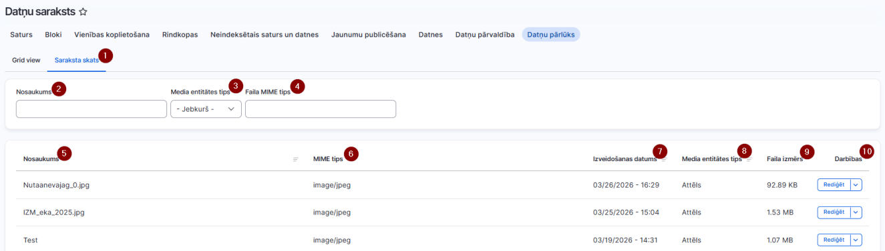Sort by Media entitātes tips column icon

(x=749, y=159)
